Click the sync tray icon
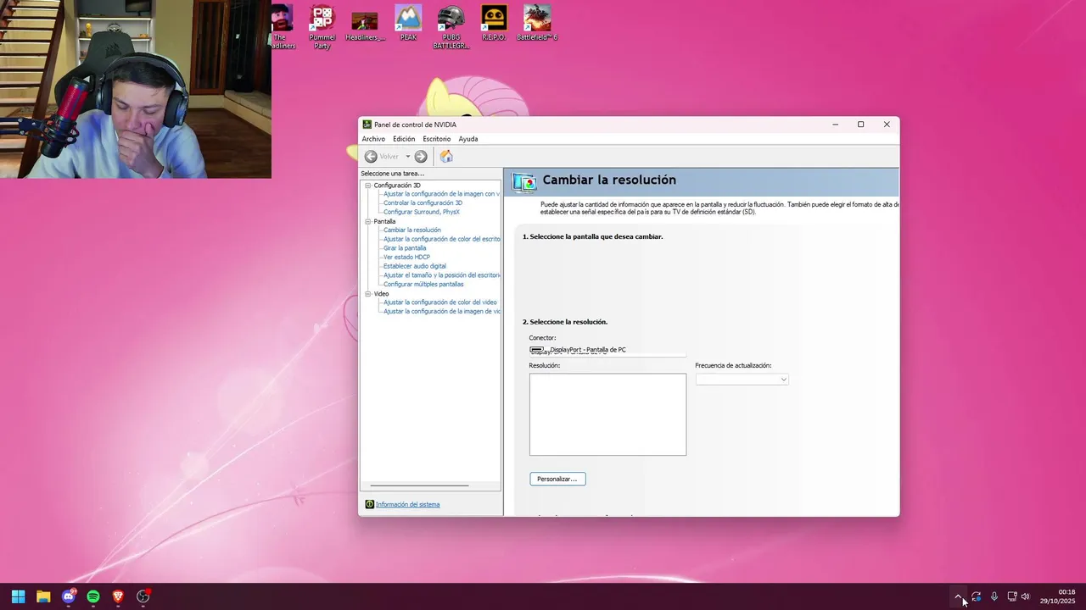 977,596
